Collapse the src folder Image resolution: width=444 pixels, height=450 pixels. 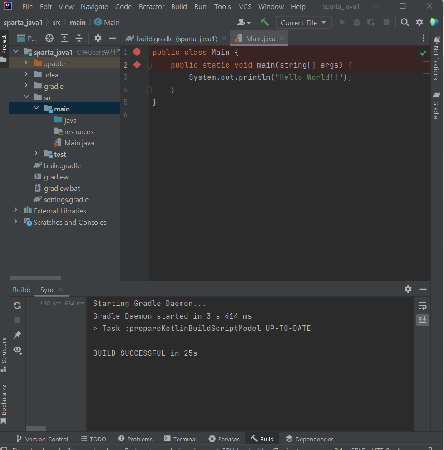tap(26, 97)
